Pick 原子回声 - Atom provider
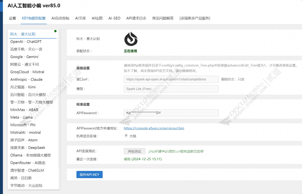 coord(24,140)
